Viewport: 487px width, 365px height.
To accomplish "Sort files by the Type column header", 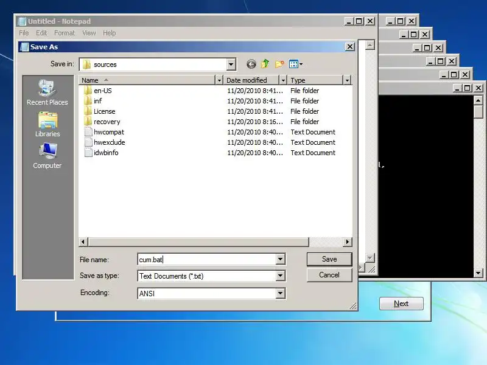I will pyautogui.click(x=315, y=80).
